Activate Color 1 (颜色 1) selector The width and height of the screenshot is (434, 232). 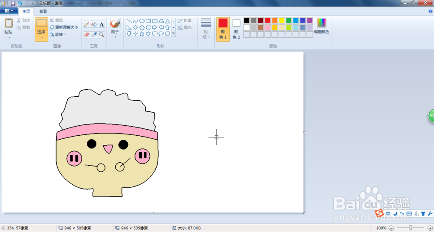[223, 29]
